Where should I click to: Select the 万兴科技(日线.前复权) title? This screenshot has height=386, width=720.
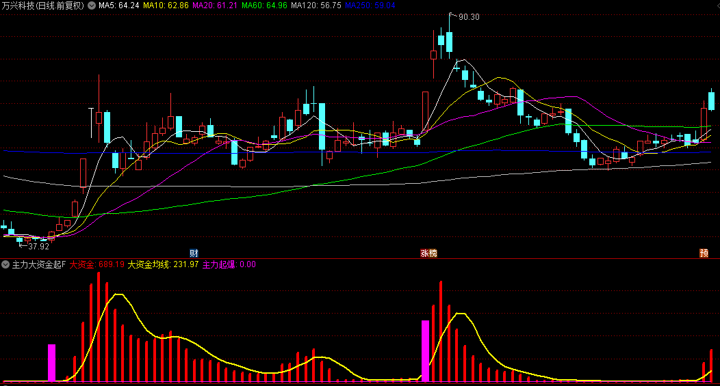click(43, 5)
